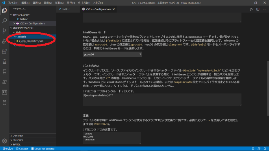Expand the タイムライン panel
This screenshot has width=269, height=151.
tap(33, 140)
